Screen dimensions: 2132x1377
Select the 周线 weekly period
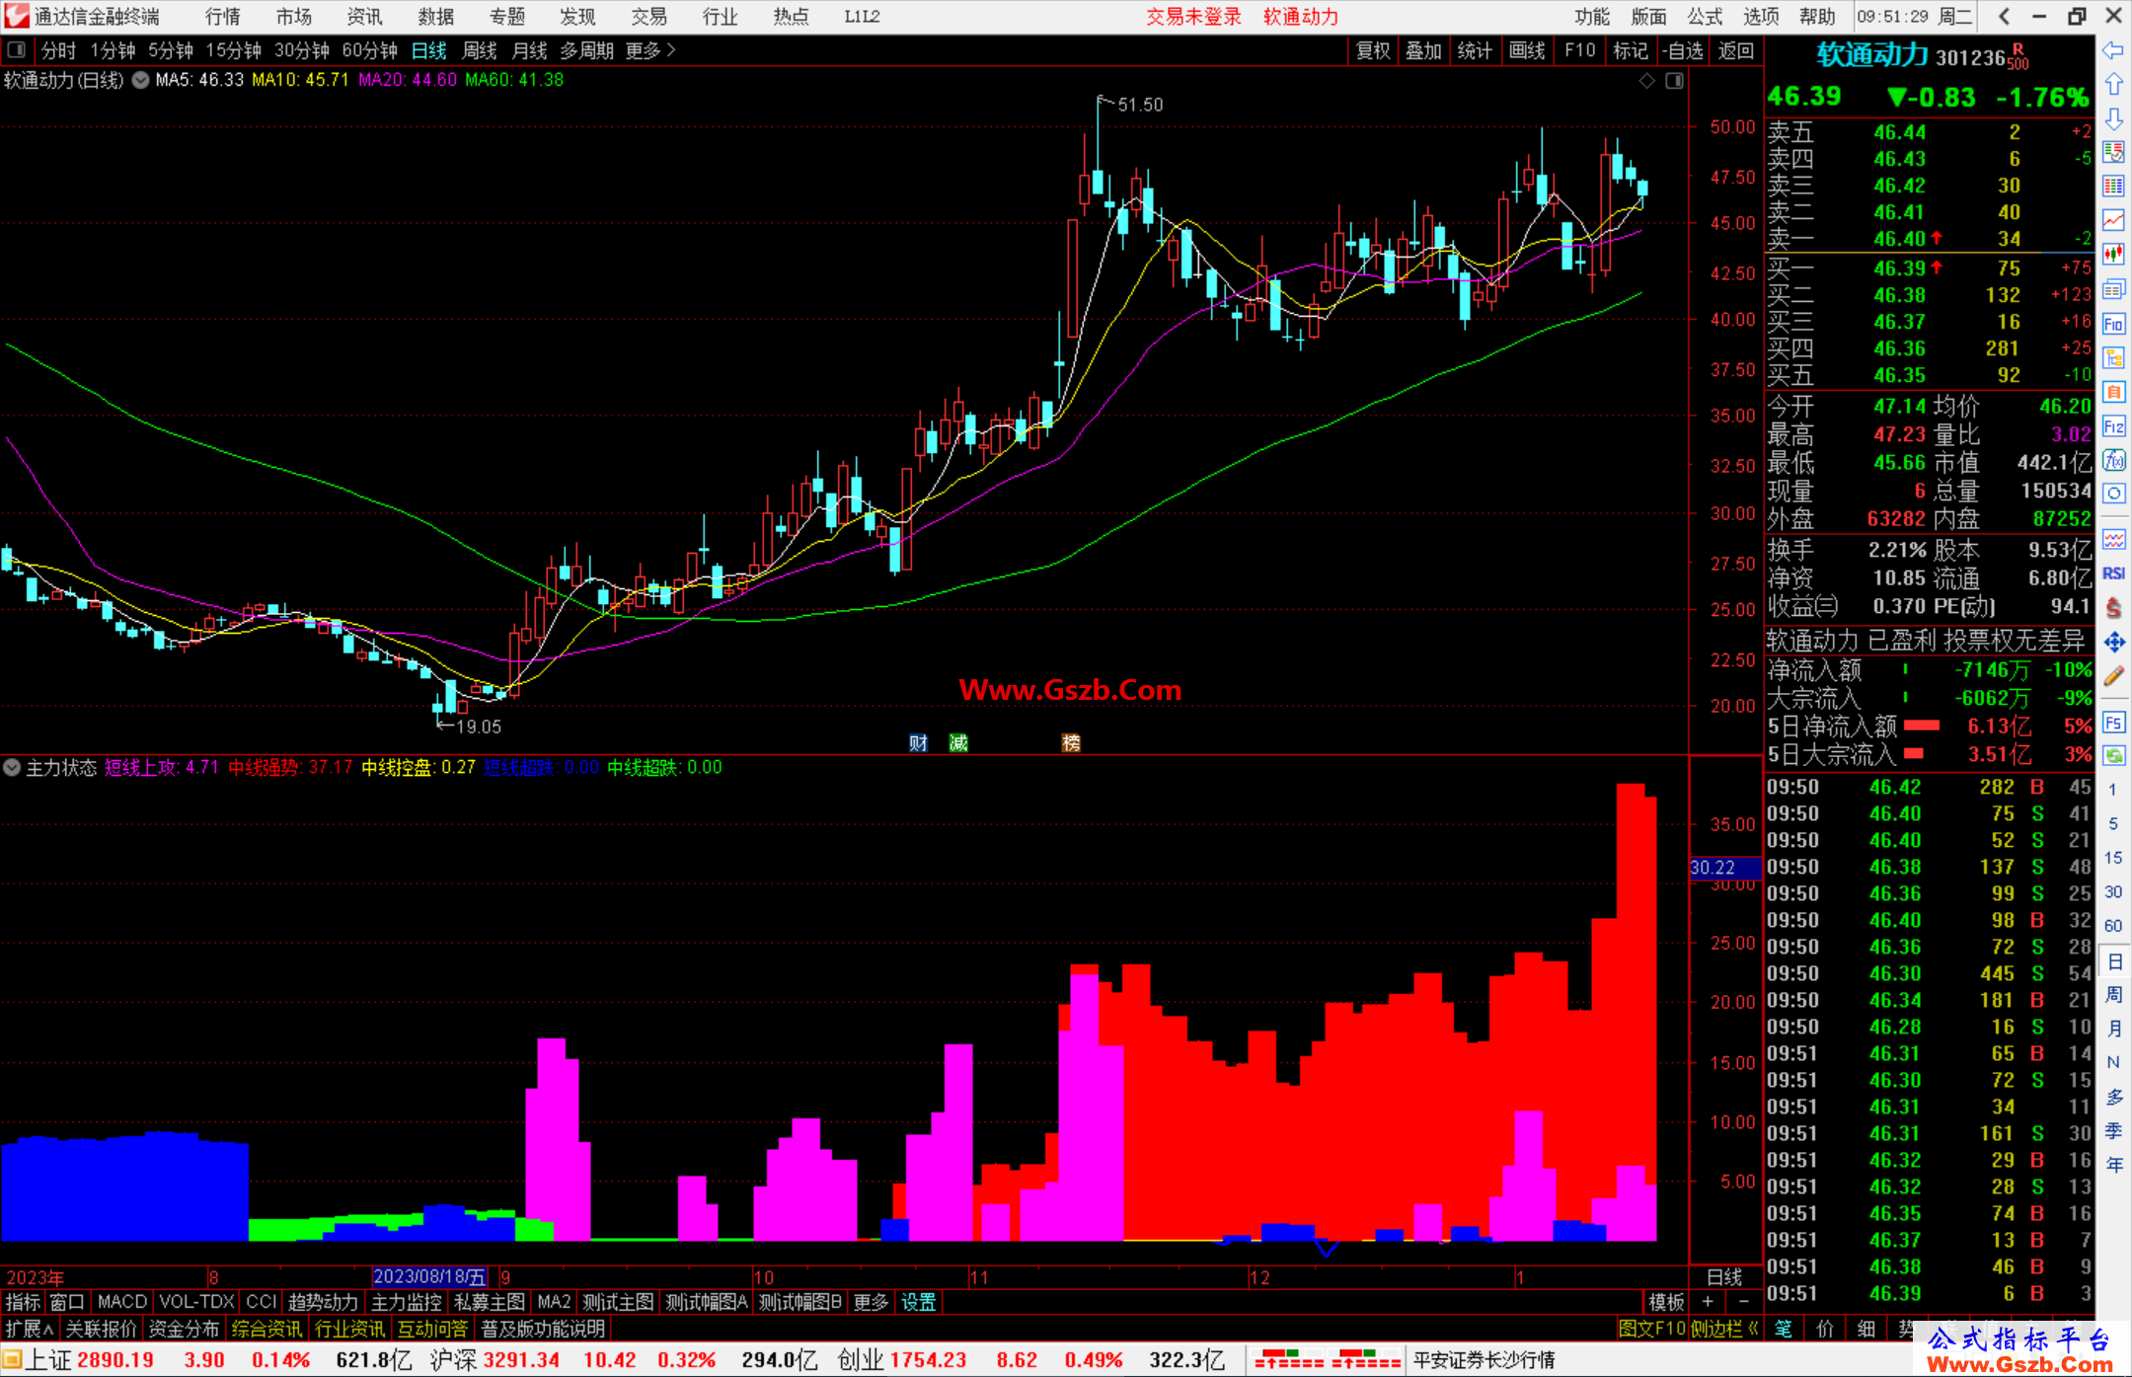[x=480, y=50]
